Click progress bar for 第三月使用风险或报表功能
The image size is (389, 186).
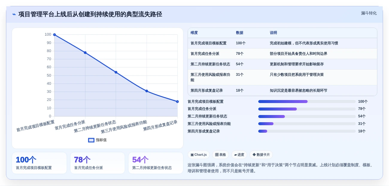(307, 124)
